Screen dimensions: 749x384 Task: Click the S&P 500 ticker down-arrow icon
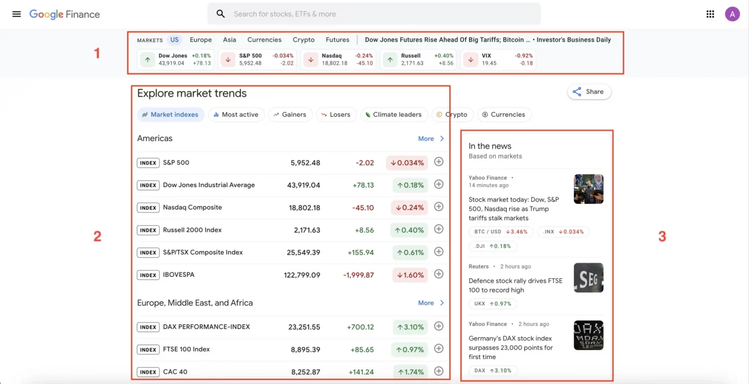228,59
